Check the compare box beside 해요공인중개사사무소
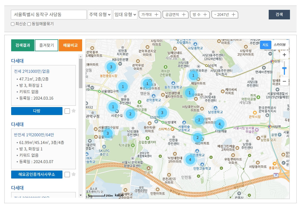The height and width of the screenshot is (208, 299). 67,175
